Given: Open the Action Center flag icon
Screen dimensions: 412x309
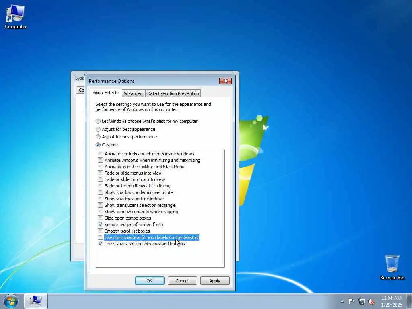Looking at the screenshot, I should pyautogui.click(x=352, y=301).
